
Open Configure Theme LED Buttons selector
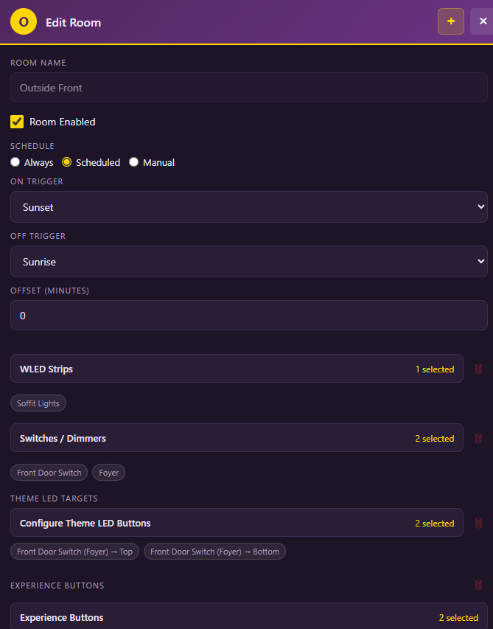point(237,523)
